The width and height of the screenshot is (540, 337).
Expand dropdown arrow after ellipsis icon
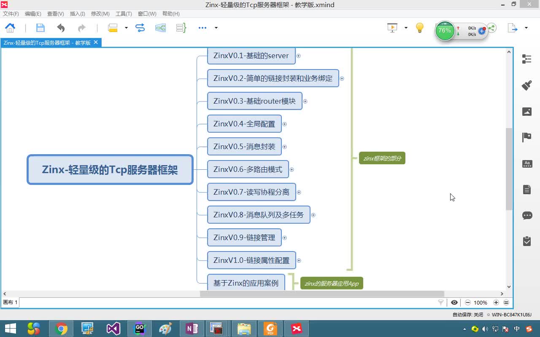pyautogui.click(x=216, y=28)
